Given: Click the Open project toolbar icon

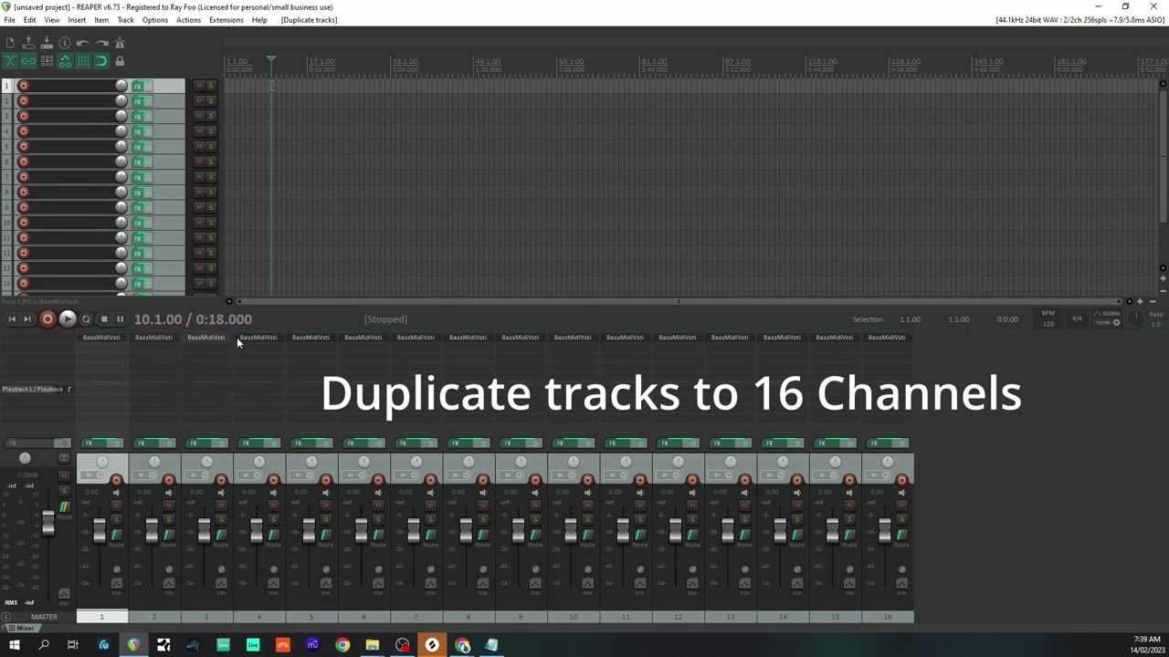Looking at the screenshot, I should (x=28, y=43).
